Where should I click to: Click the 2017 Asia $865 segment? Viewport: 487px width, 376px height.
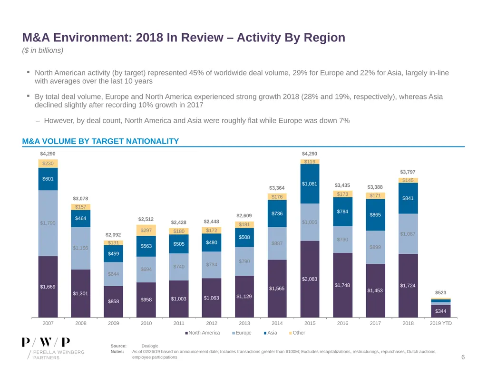[375, 215]
